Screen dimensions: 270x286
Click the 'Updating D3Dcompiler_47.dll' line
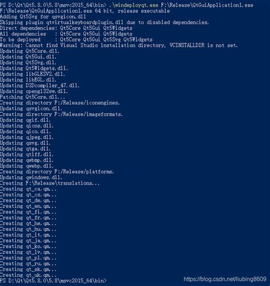pos(40,85)
